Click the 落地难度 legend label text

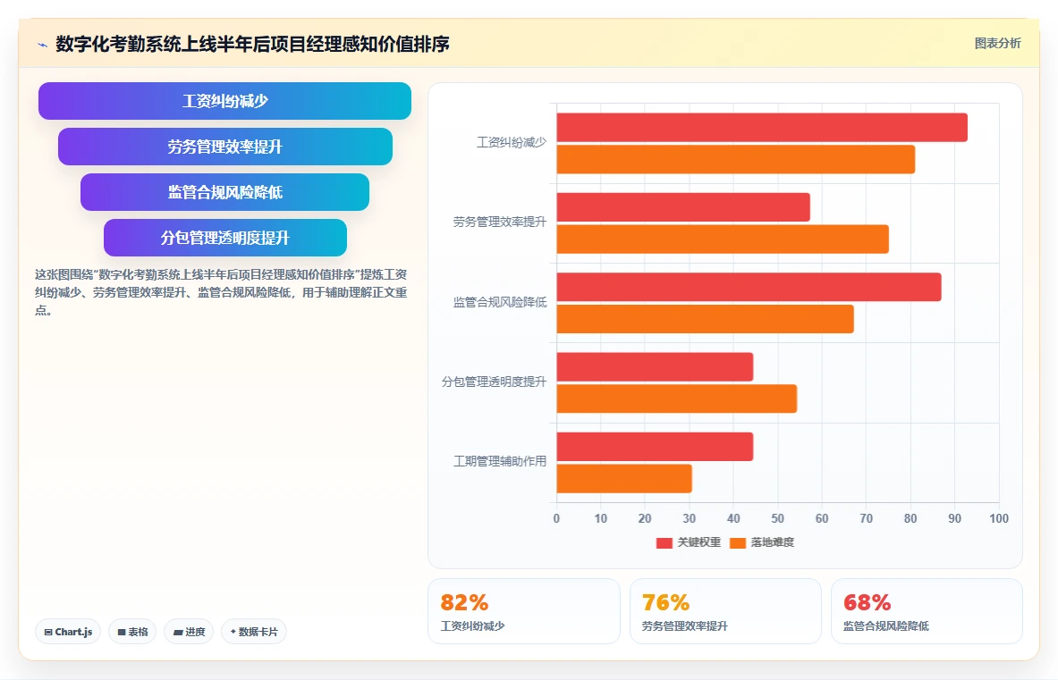773,542
